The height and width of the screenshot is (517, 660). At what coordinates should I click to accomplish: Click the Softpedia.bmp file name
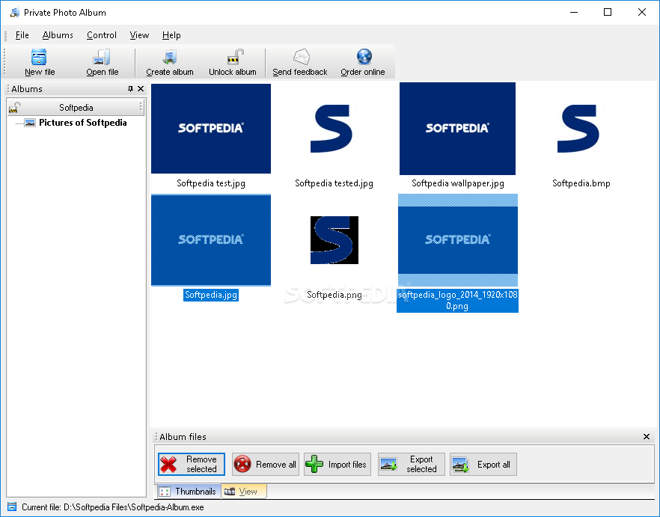coord(581,183)
